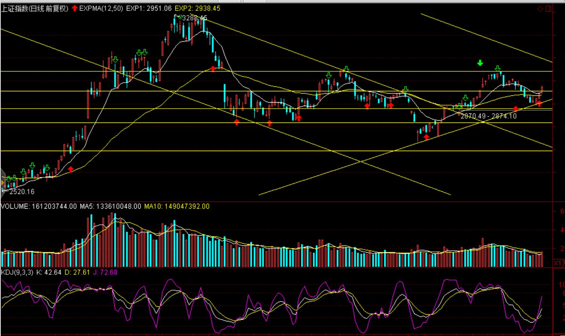Click the red up-arrow beside the 2520.16 rally start

pos(71,170)
